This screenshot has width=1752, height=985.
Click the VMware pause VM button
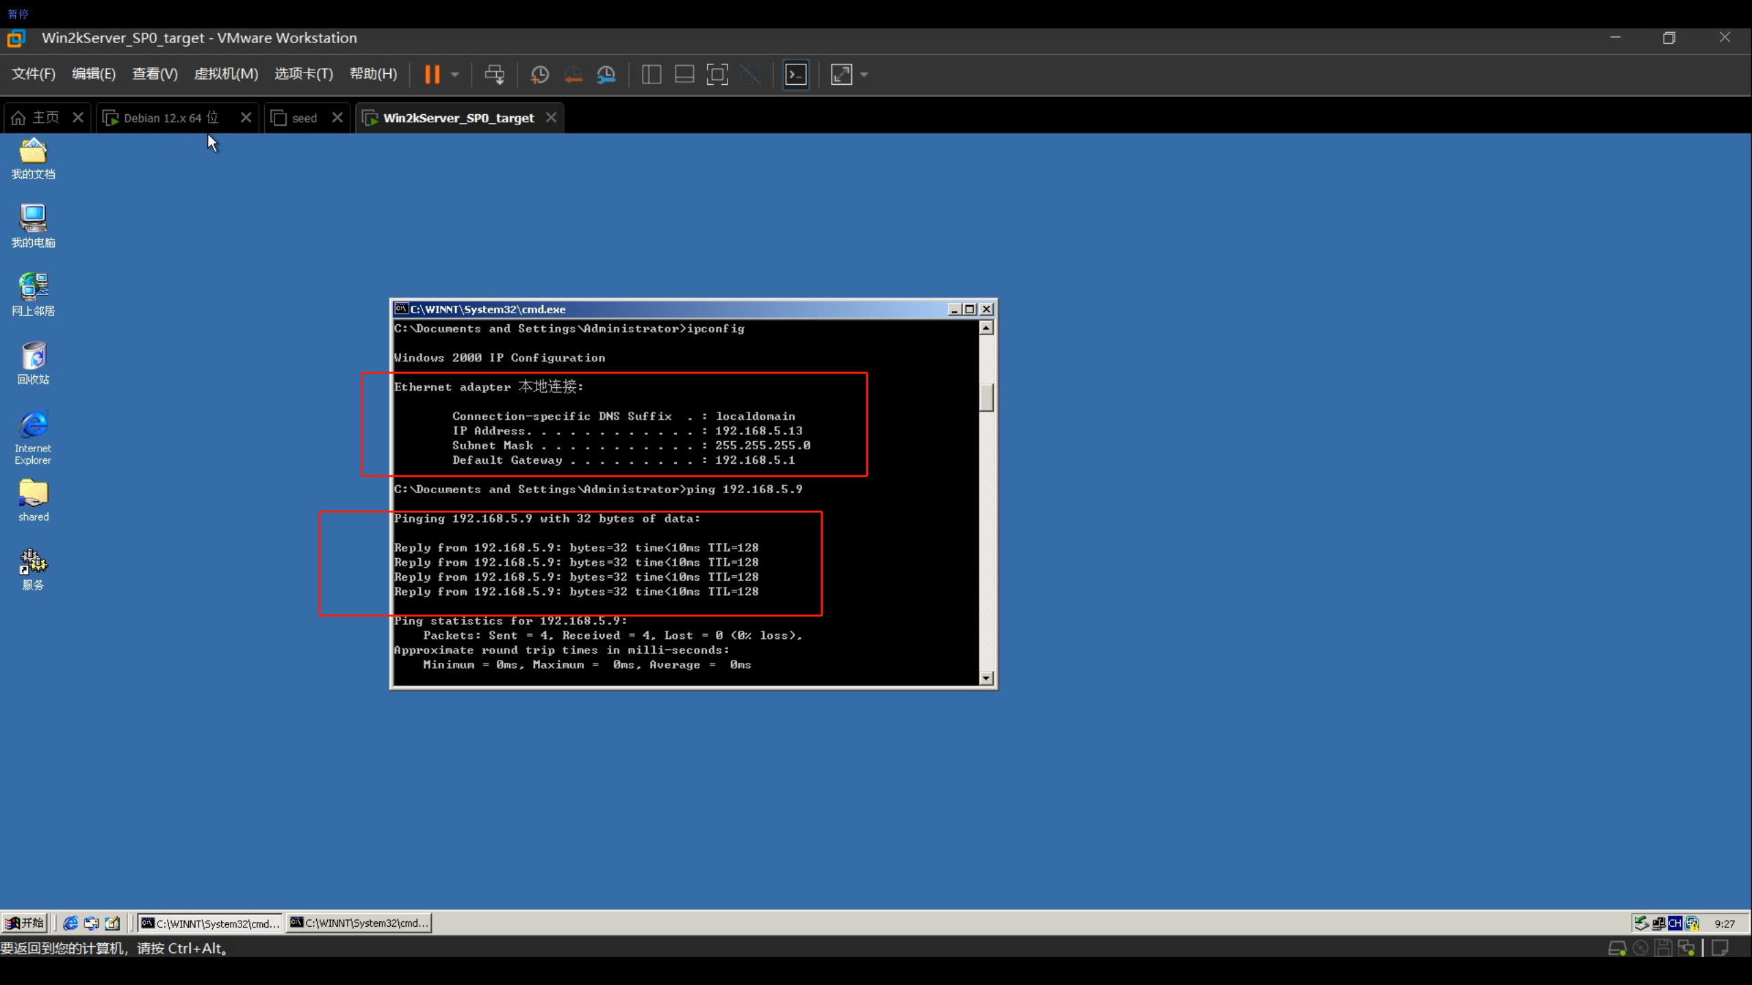point(431,75)
